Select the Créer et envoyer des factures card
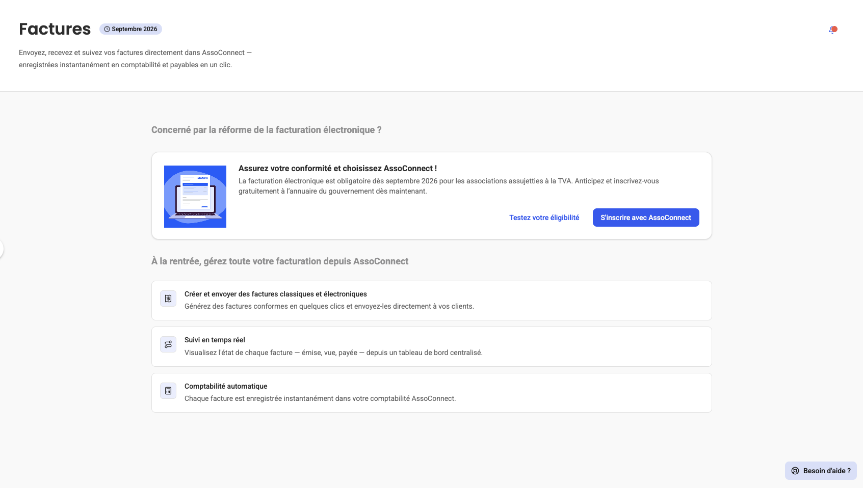This screenshot has height=488, width=863. point(431,301)
